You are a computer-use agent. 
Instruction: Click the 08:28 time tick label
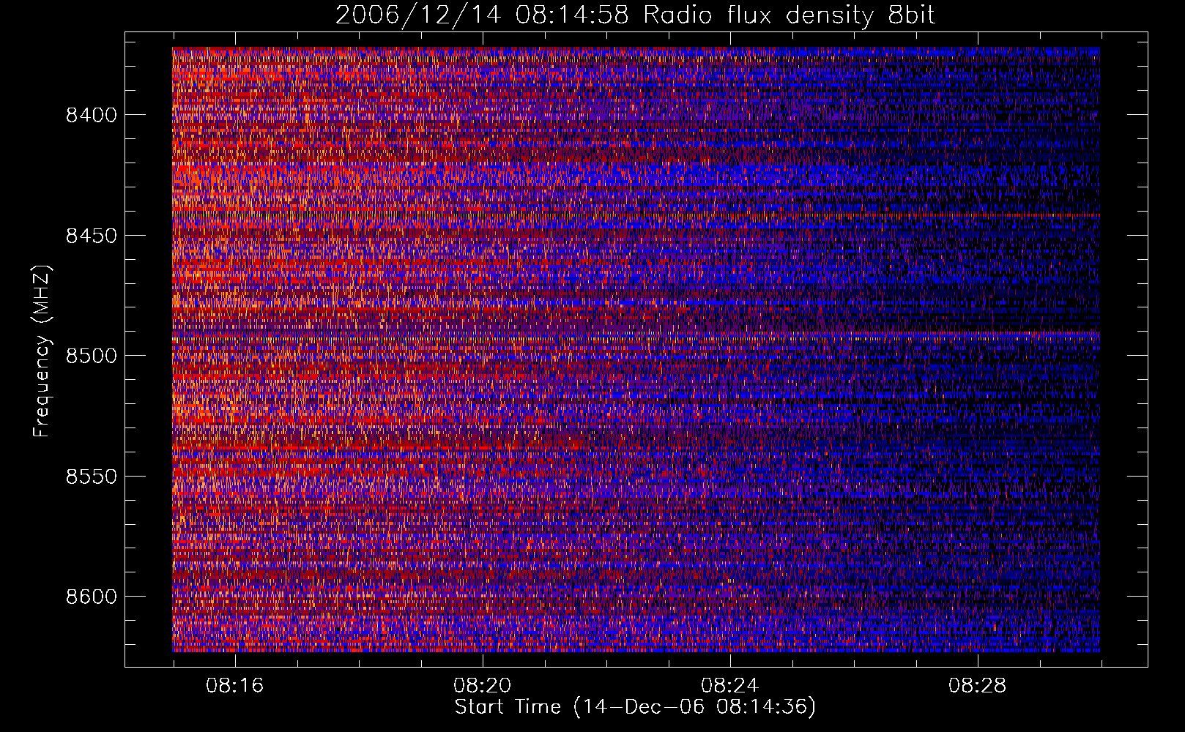pyautogui.click(x=977, y=686)
